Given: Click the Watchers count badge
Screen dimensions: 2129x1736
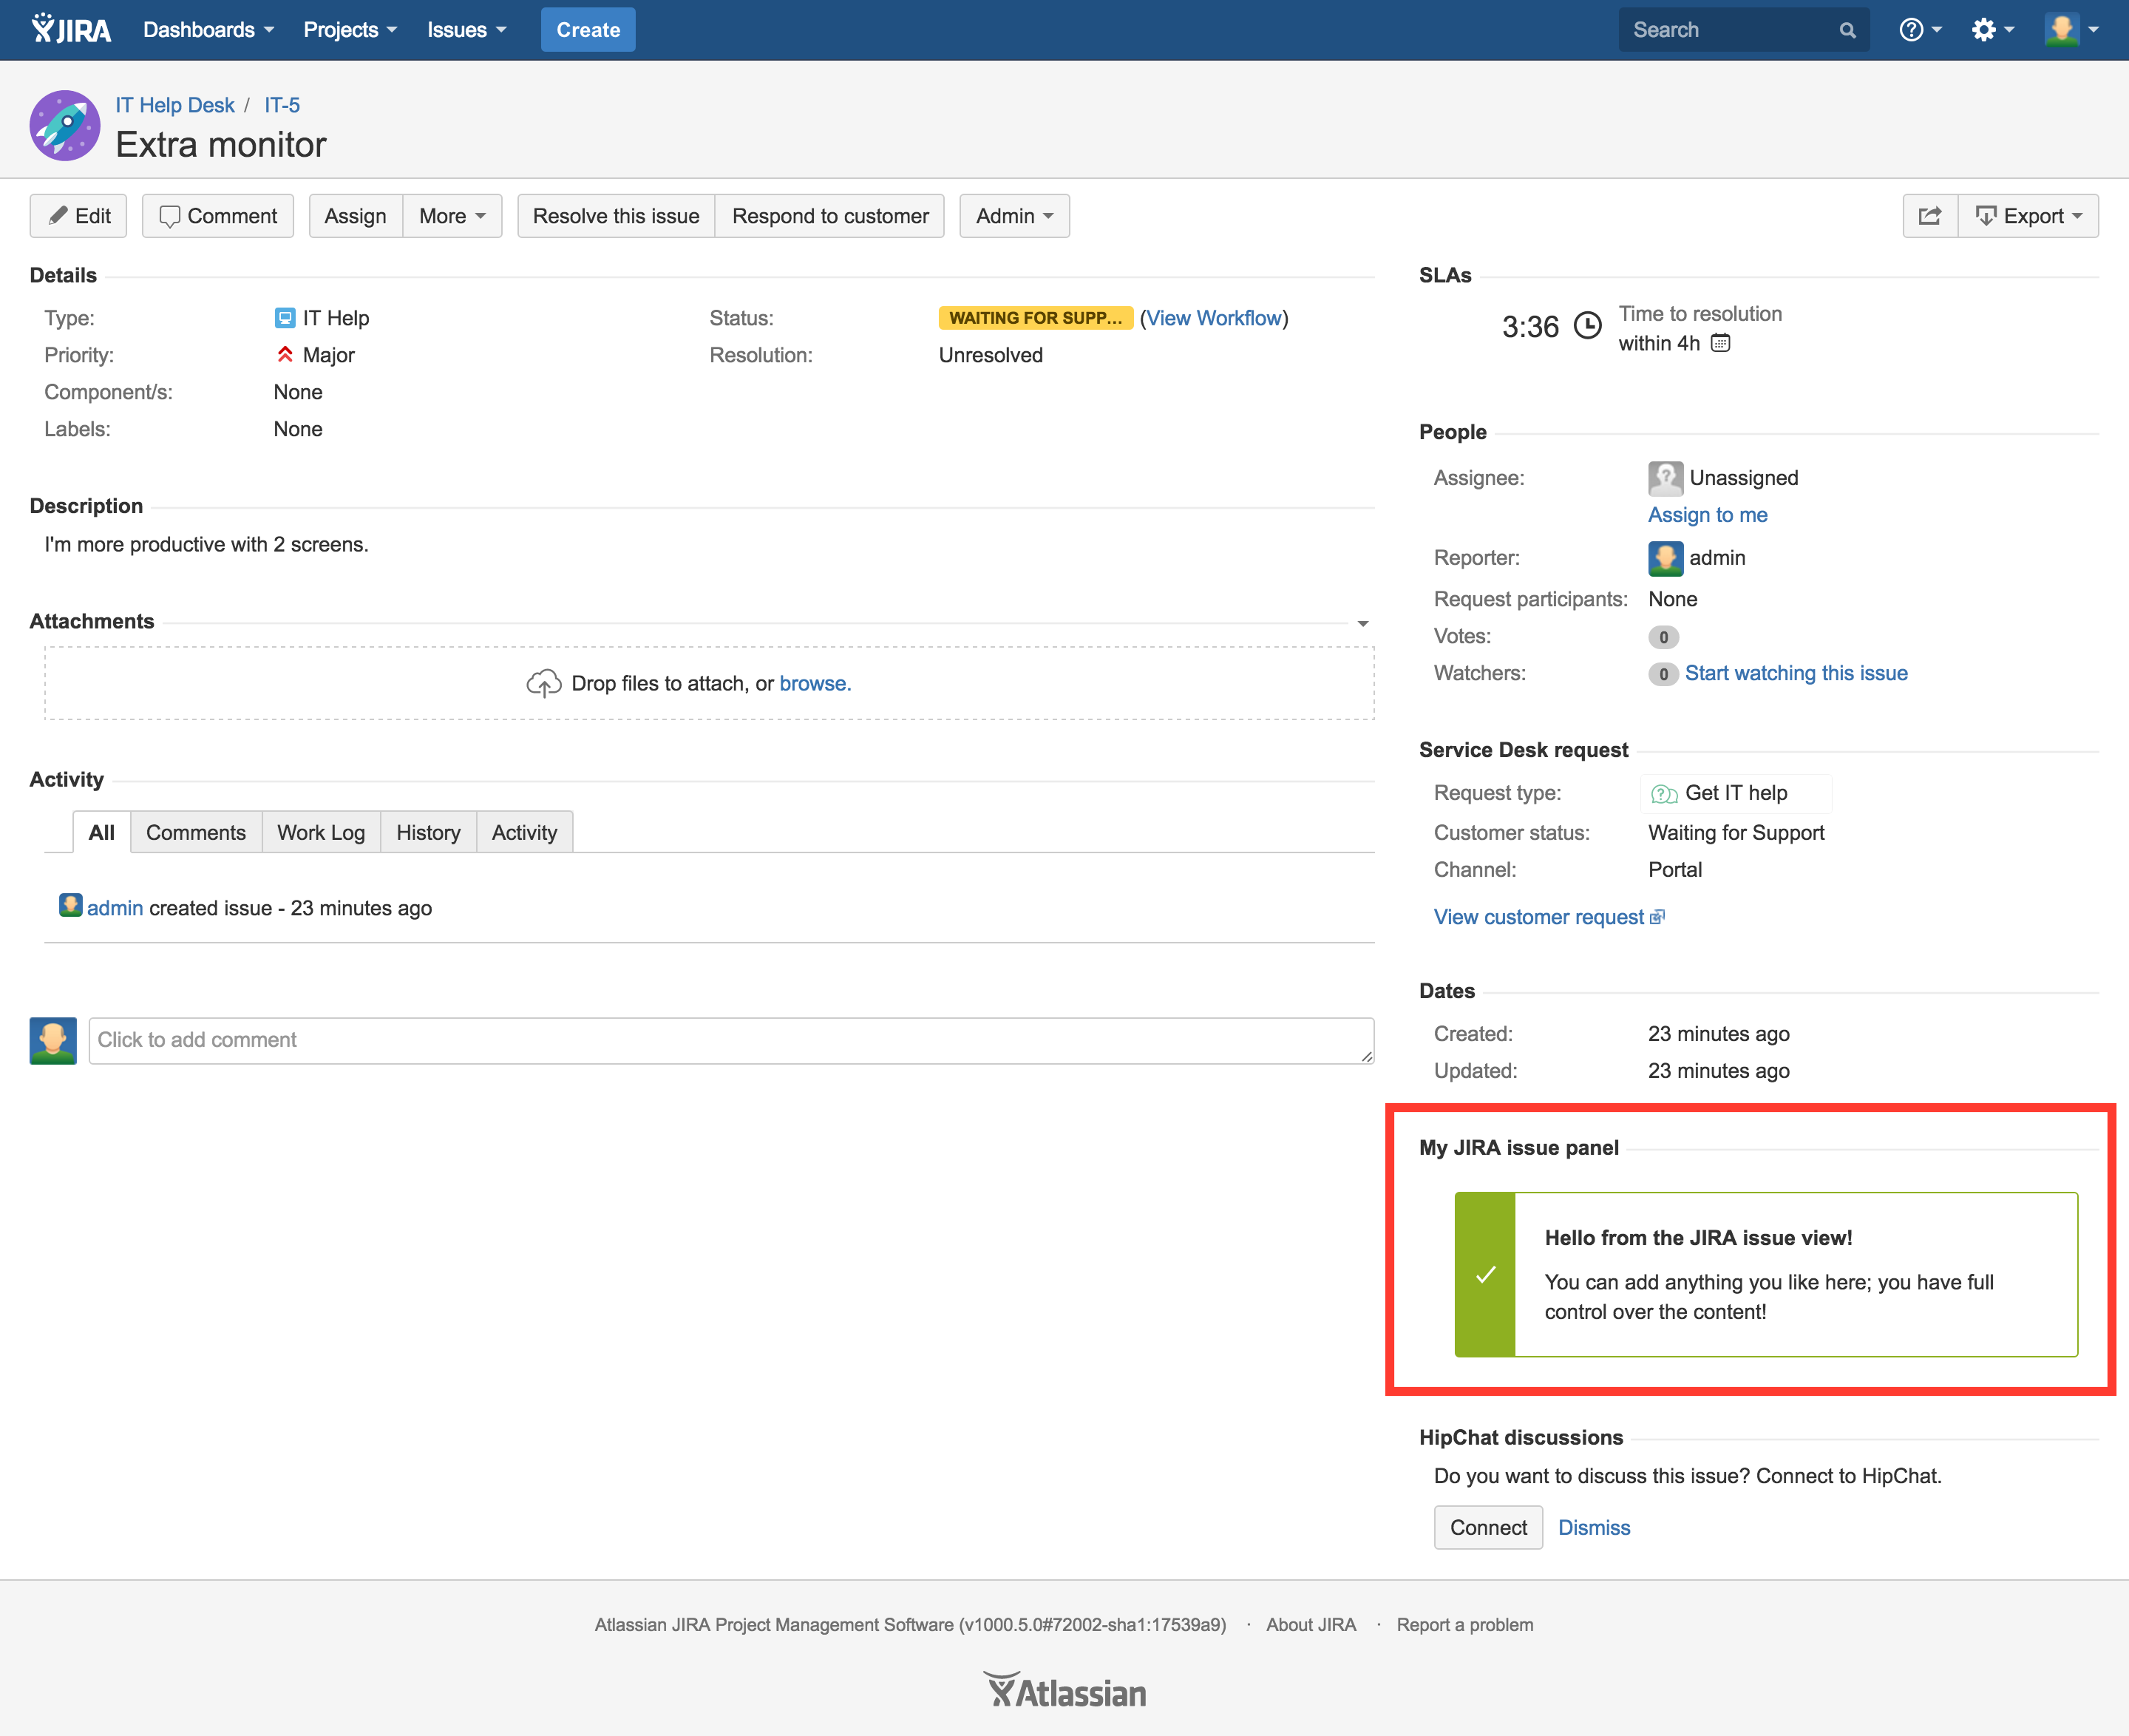Looking at the screenshot, I should [1663, 674].
